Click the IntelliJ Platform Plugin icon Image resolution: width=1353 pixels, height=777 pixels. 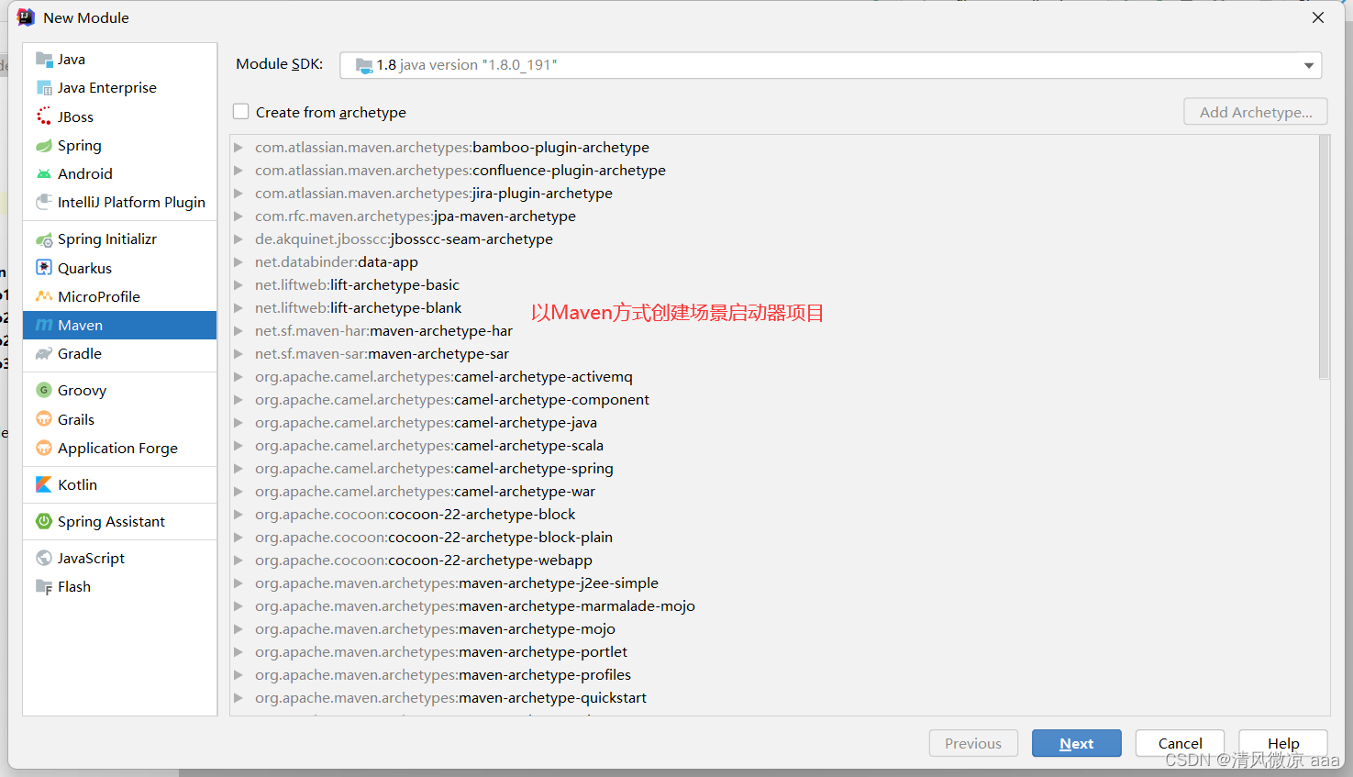point(44,202)
